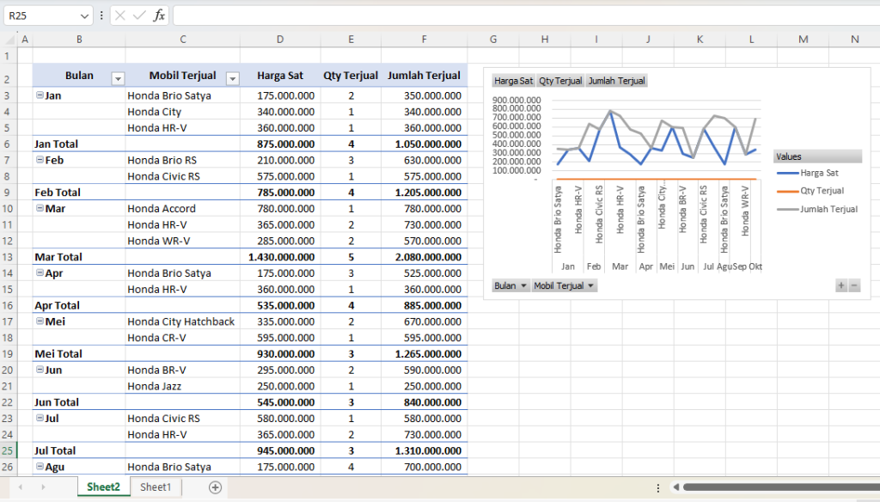Collapse the Jan group in pivot table
Screen dimensions: 880x502
[40, 95]
